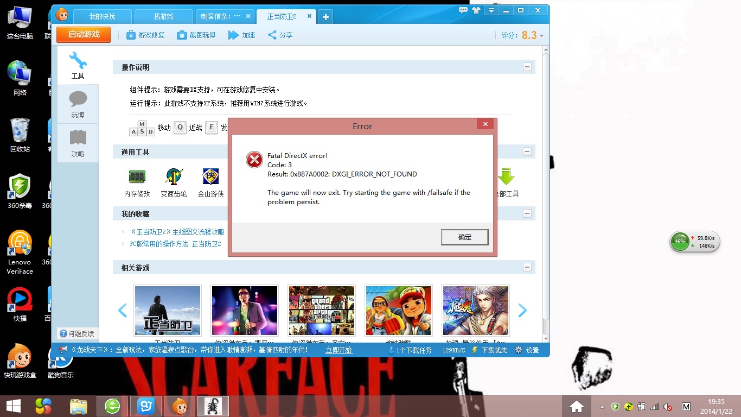Open 这台电脑 desktop icon
Screen dimensions: 741x417
coord(20,23)
